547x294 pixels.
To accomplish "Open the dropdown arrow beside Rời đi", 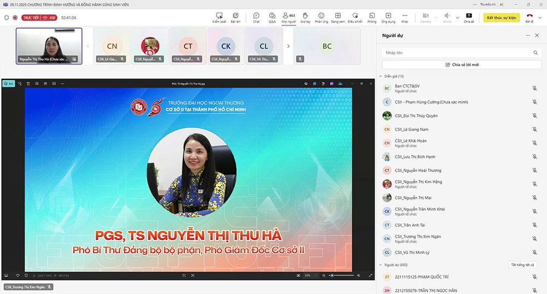I will [x=540, y=18].
